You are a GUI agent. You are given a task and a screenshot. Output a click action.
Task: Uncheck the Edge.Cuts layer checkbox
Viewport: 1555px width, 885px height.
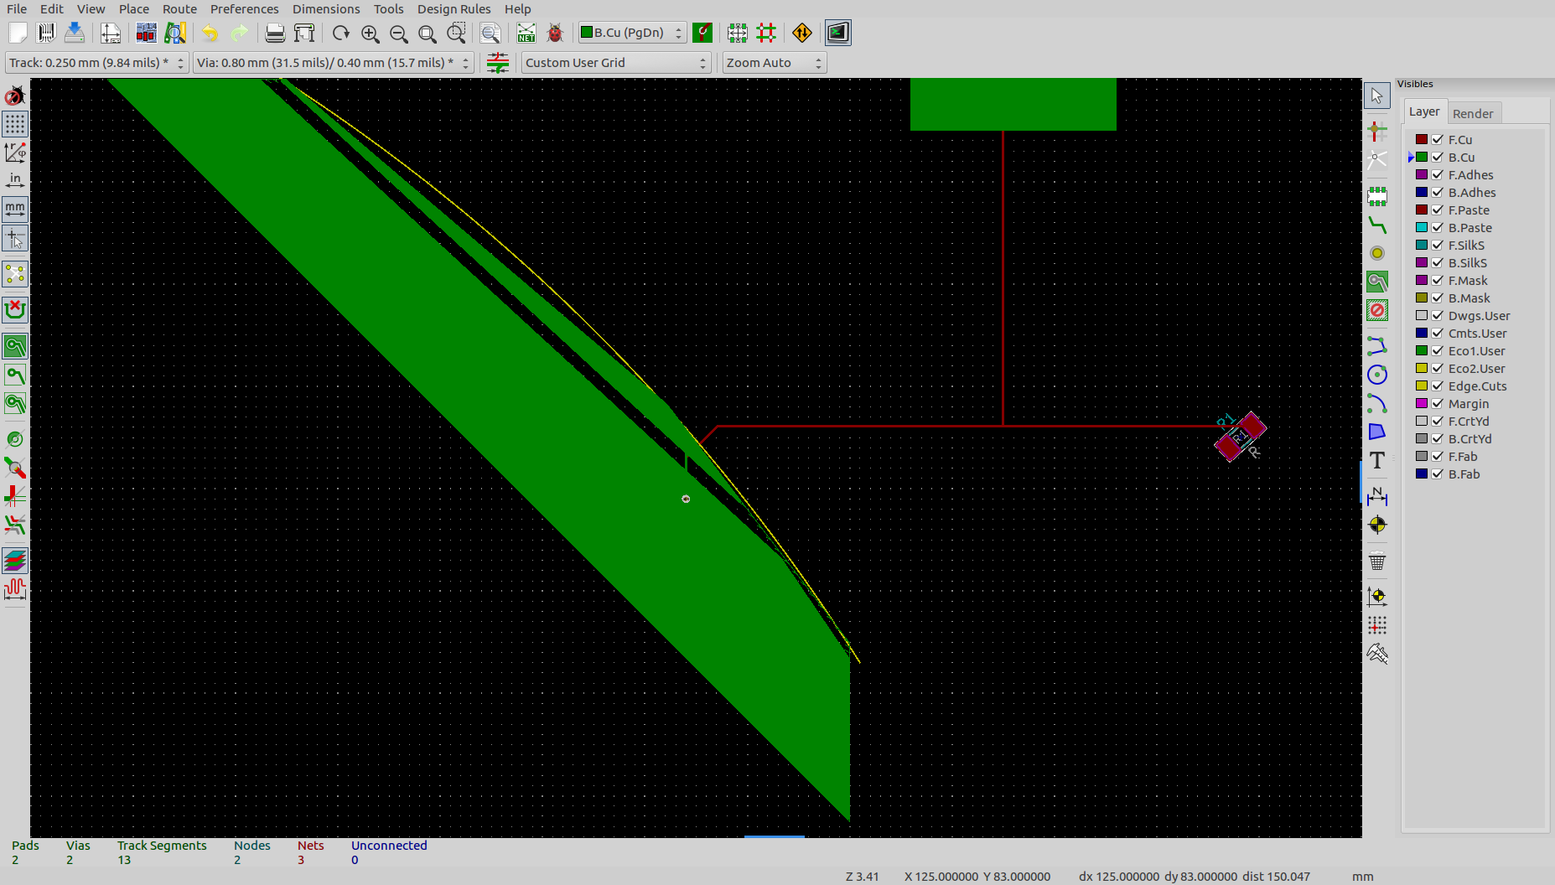pyautogui.click(x=1438, y=386)
